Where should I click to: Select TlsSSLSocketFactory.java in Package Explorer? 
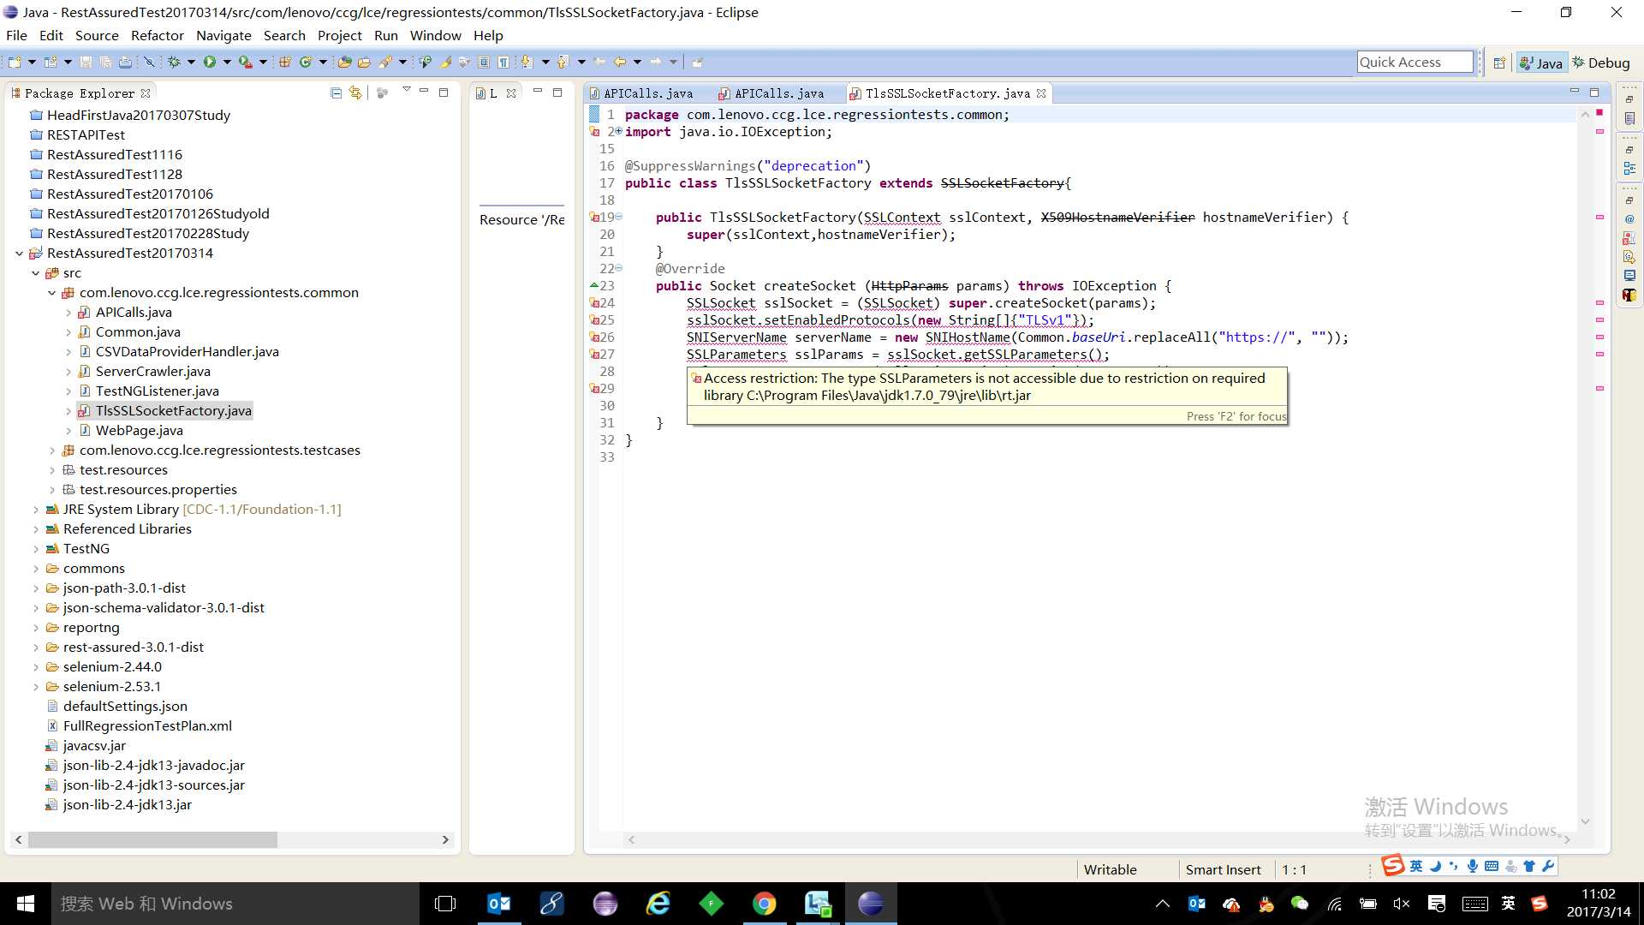(x=173, y=410)
